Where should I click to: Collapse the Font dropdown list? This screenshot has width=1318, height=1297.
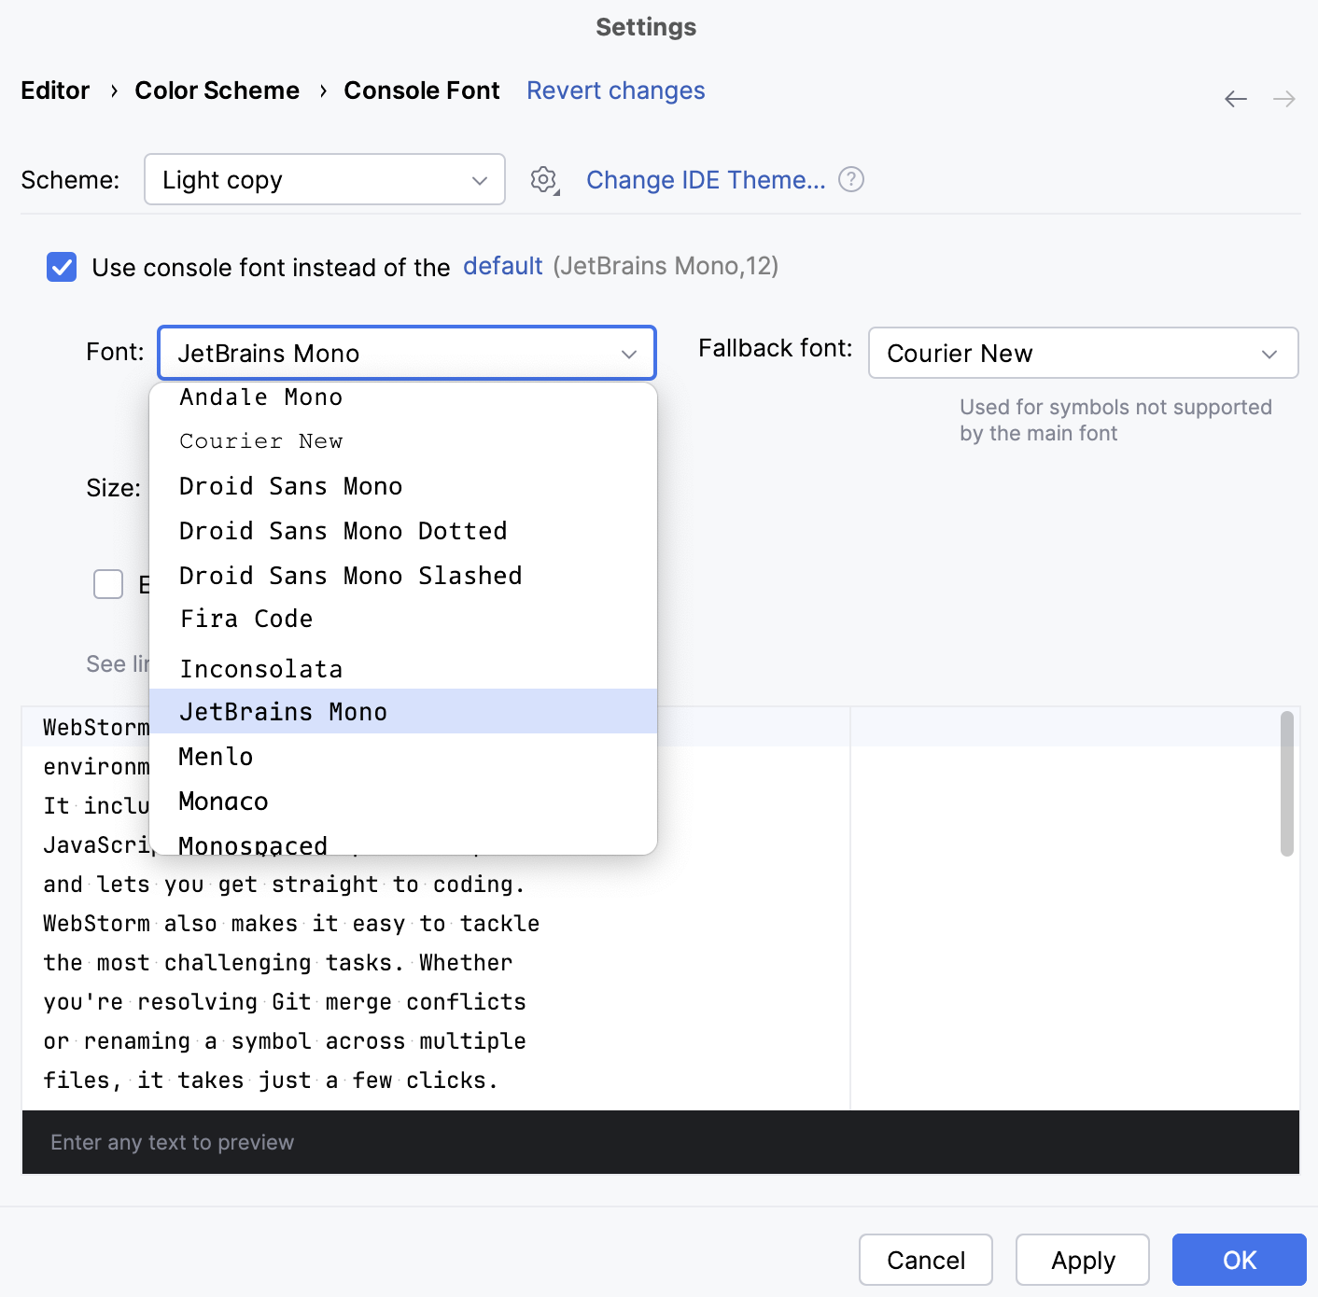click(x=627, y=354)
